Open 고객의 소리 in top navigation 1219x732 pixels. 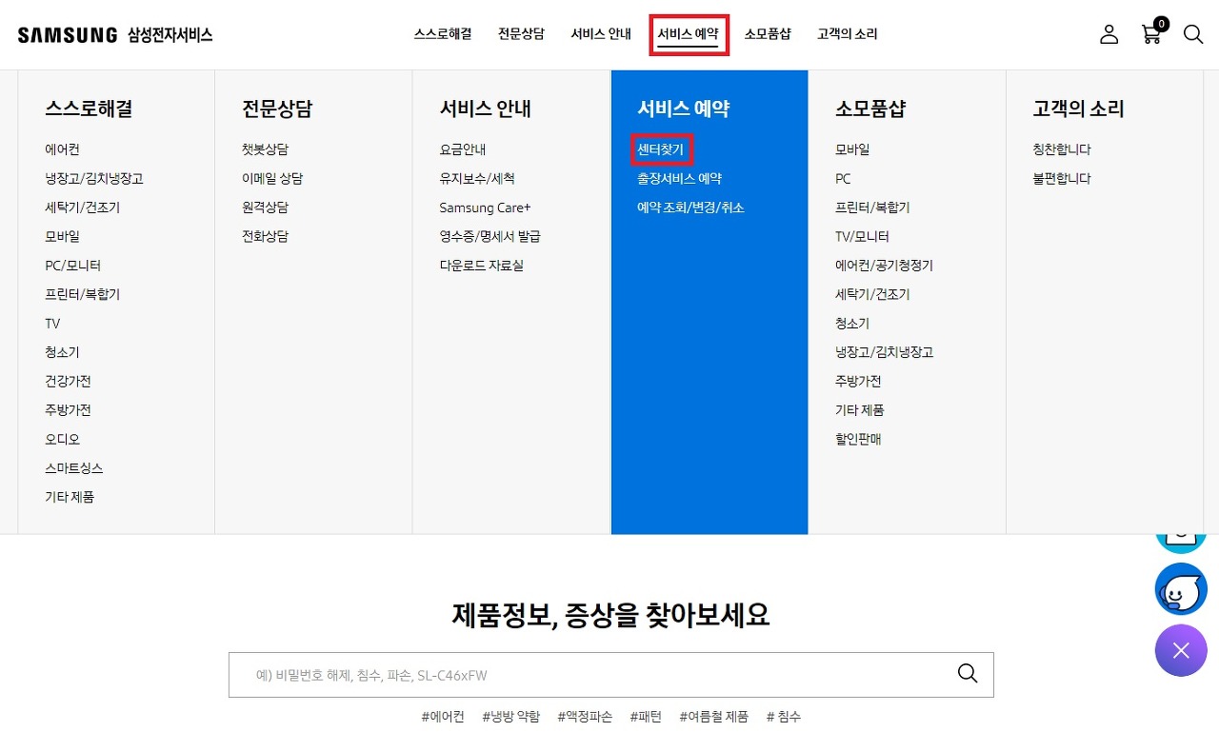[847, 34]
